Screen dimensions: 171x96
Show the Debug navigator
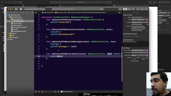26,13
